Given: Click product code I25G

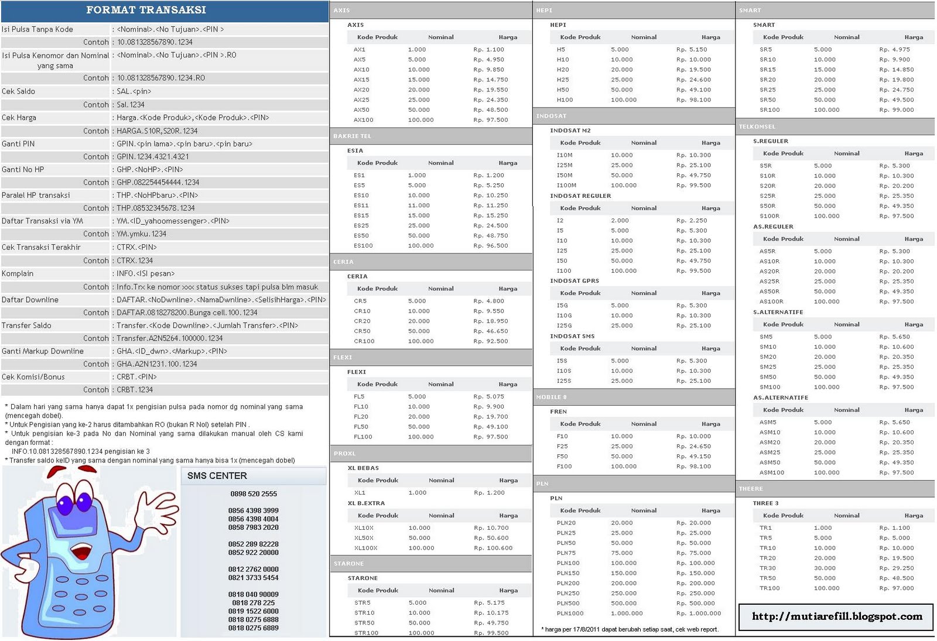Looking at the screenshot, I should (565, 325).
